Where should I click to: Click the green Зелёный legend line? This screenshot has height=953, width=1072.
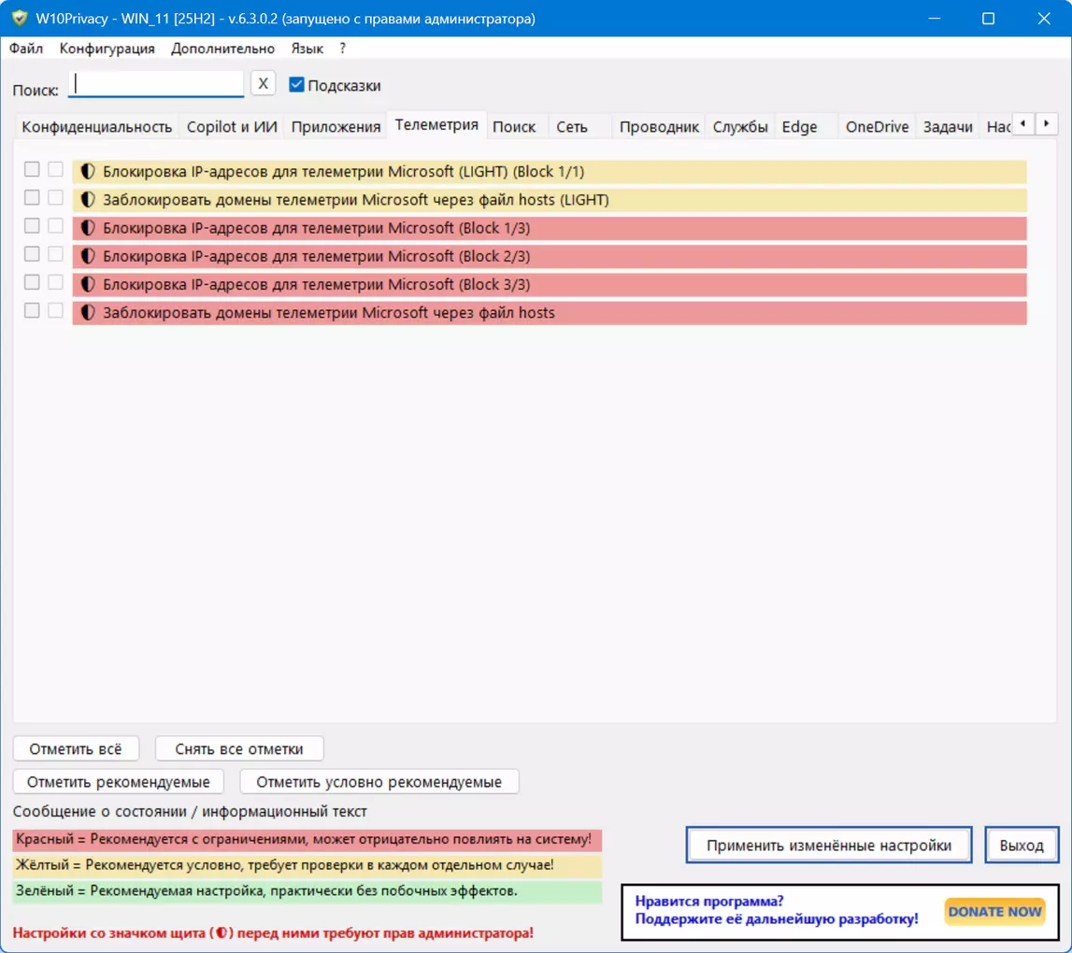click(x=307, y=890)
